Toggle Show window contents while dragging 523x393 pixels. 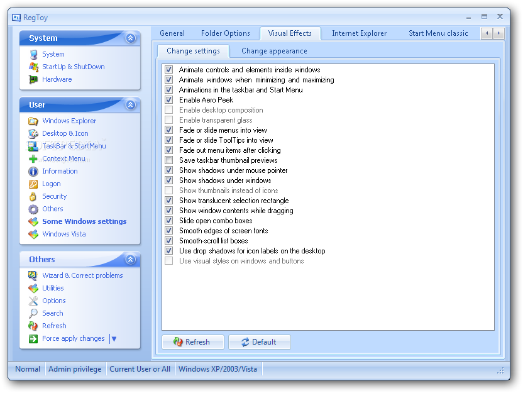coord(169,211)
